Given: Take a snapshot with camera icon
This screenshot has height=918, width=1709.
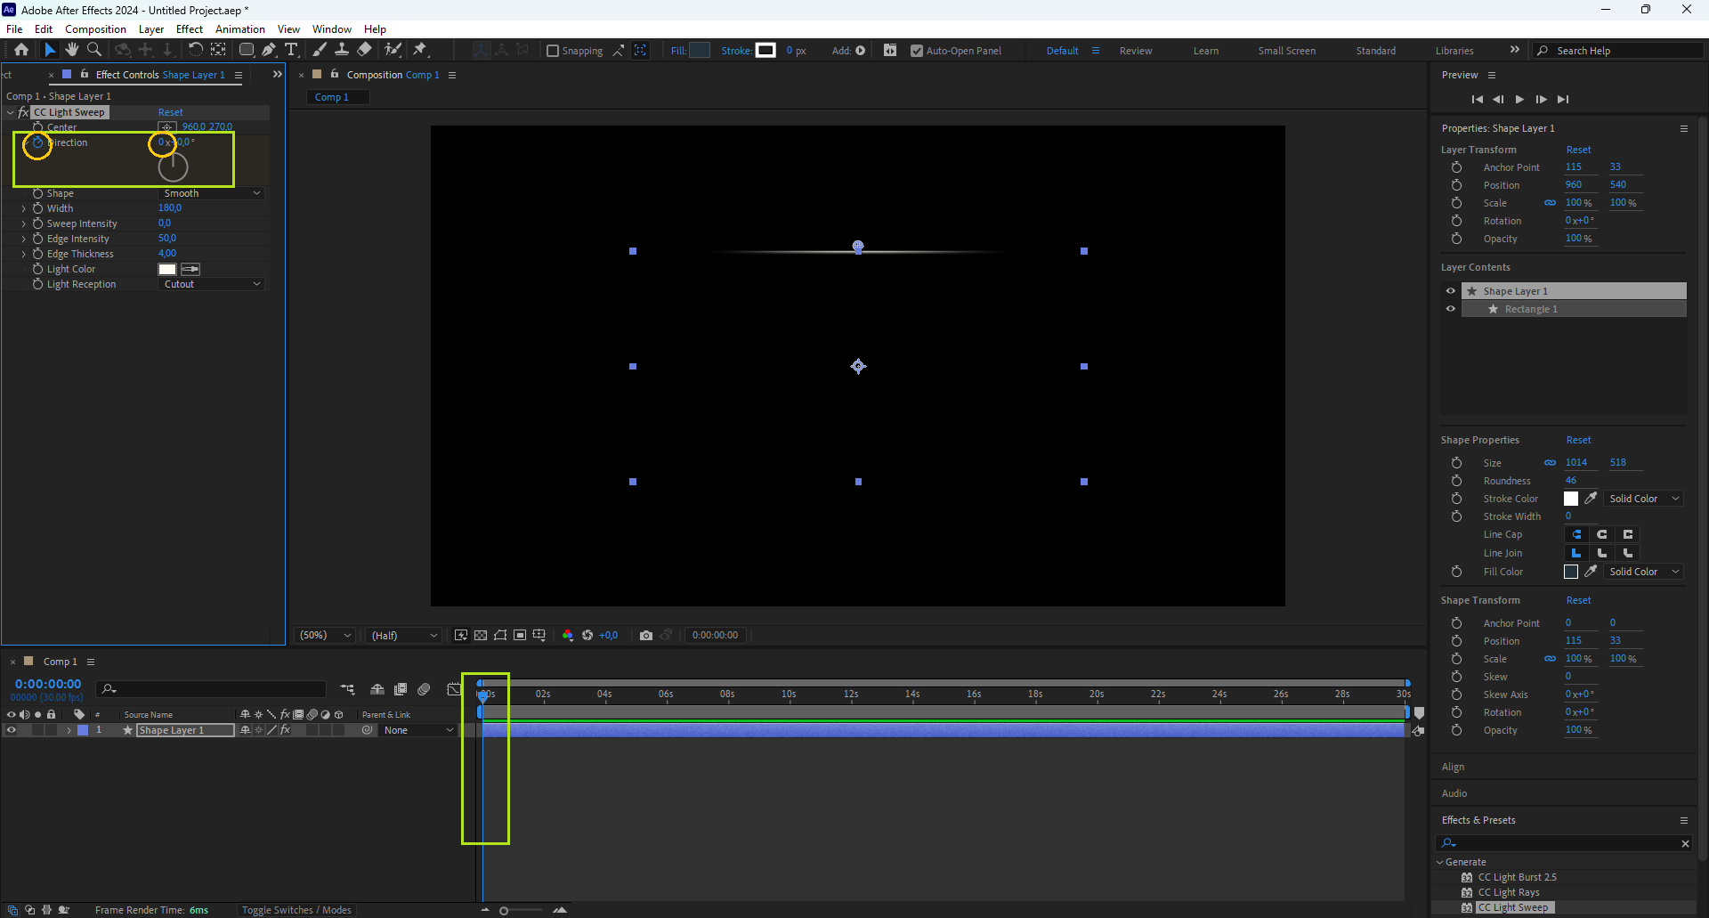Looking at the screenshot, I should click(x=646, y=635).
